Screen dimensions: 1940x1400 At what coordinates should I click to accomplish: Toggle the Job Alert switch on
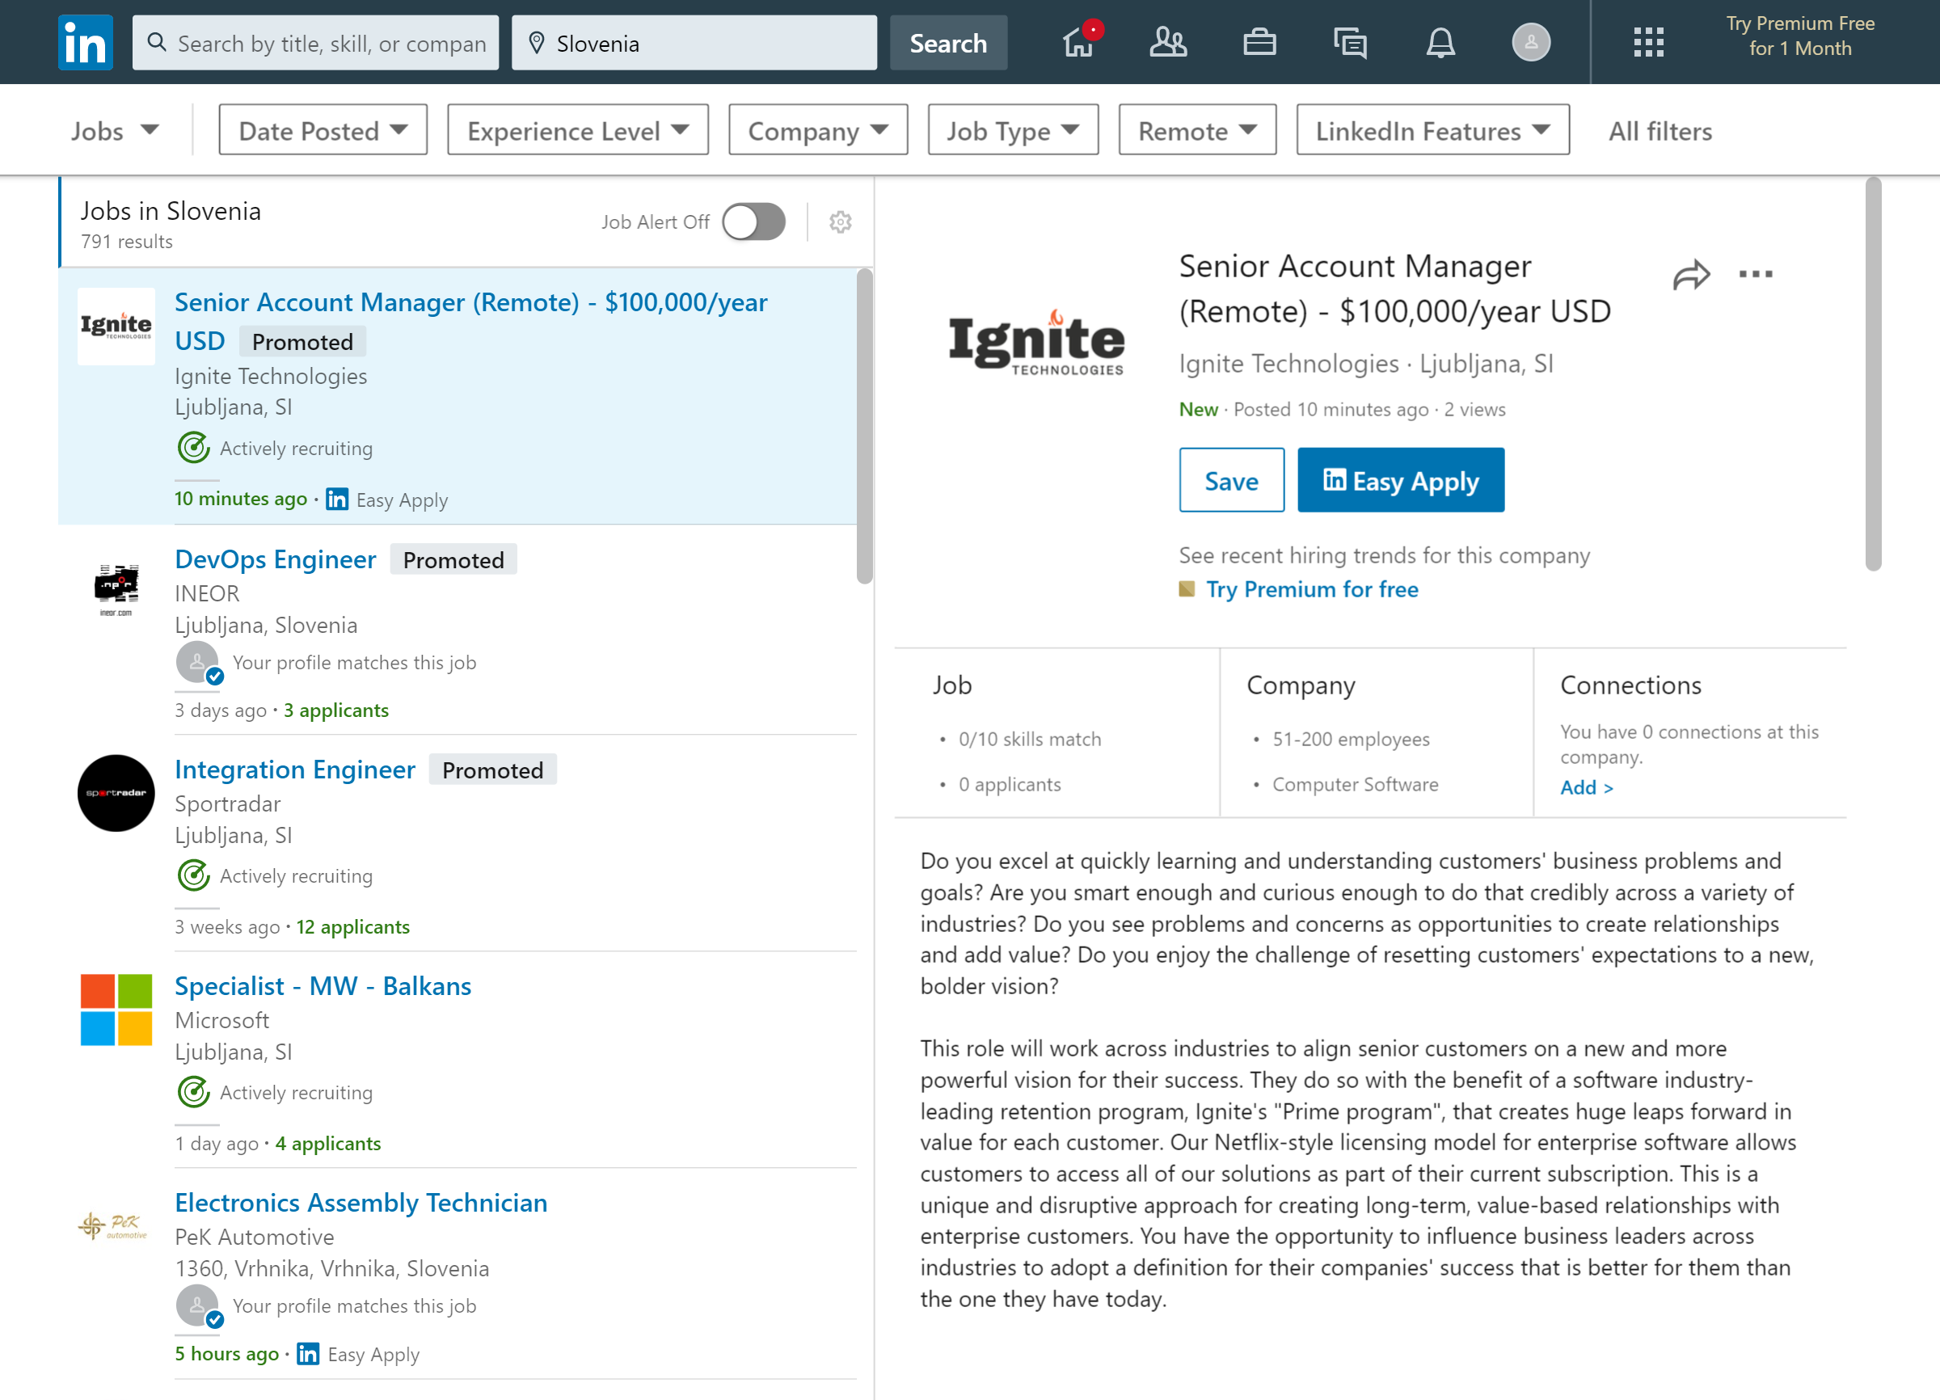click(x=753, y=221)
